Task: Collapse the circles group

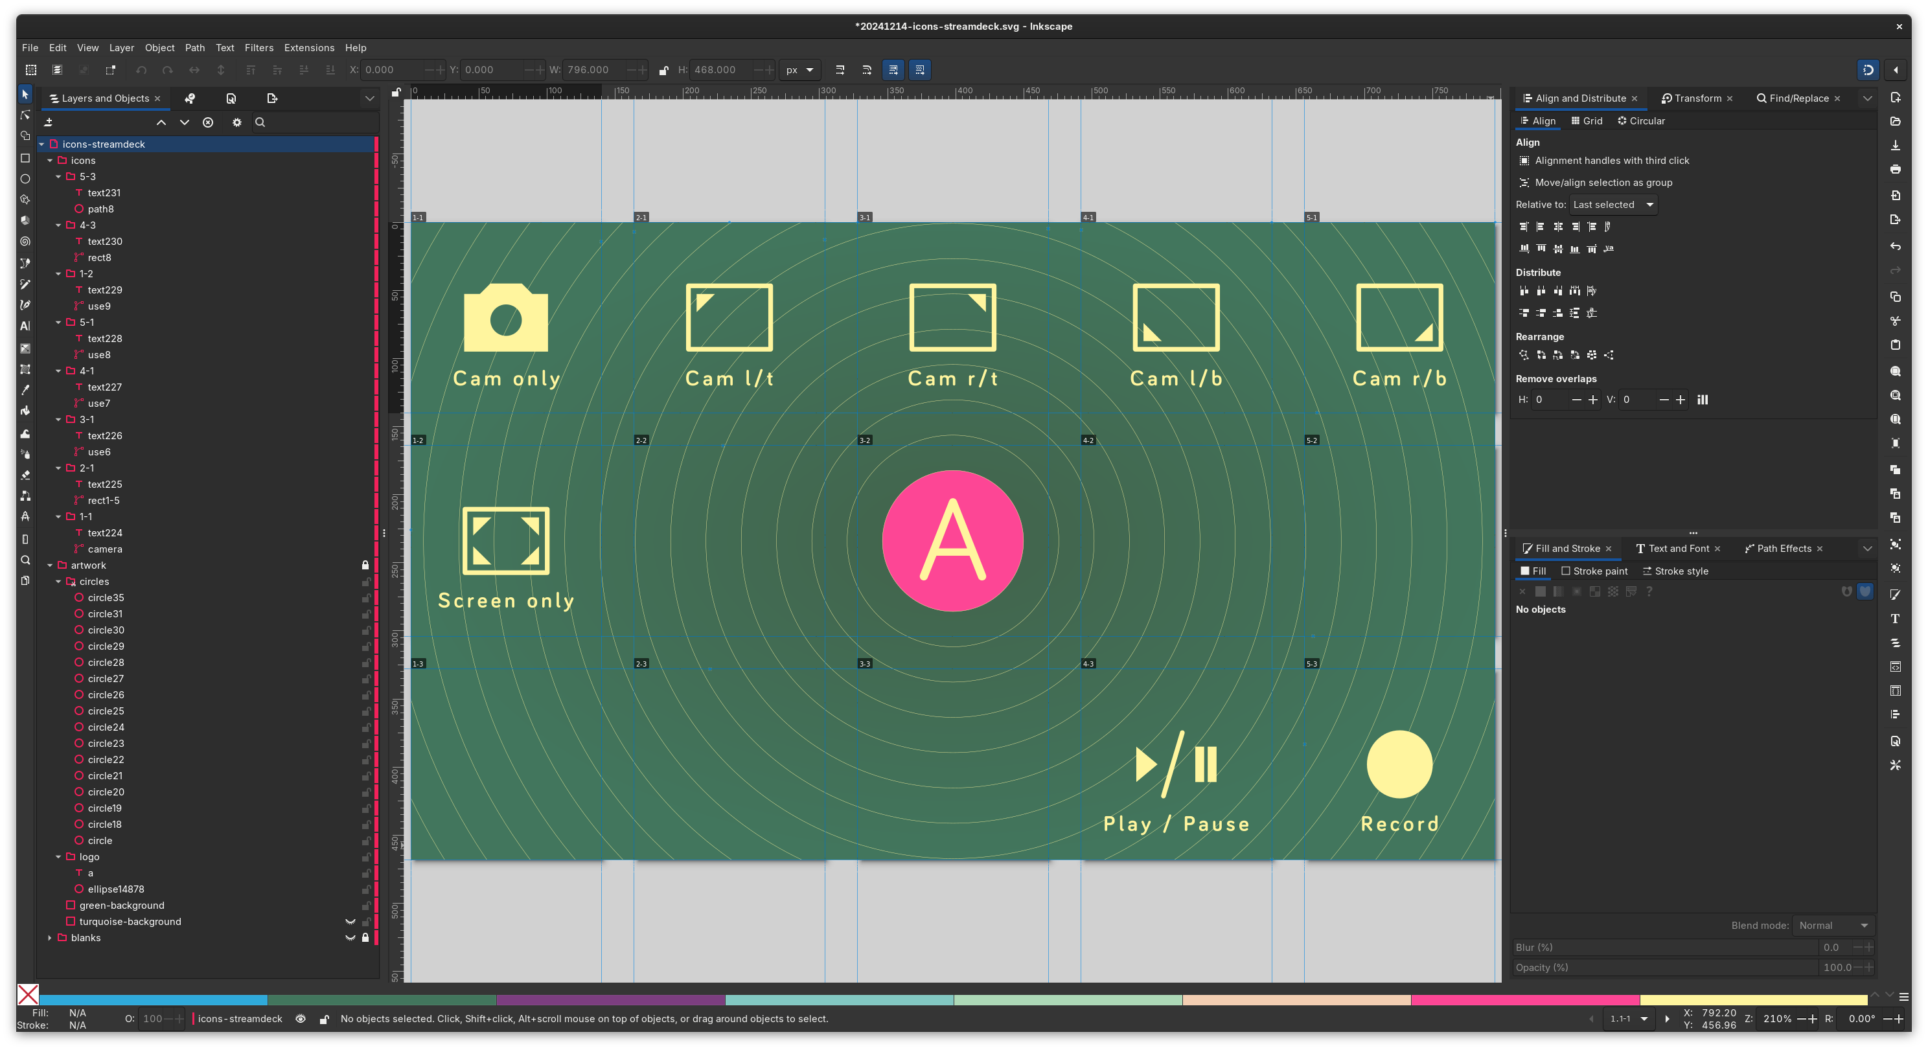Action: point(58,582)
